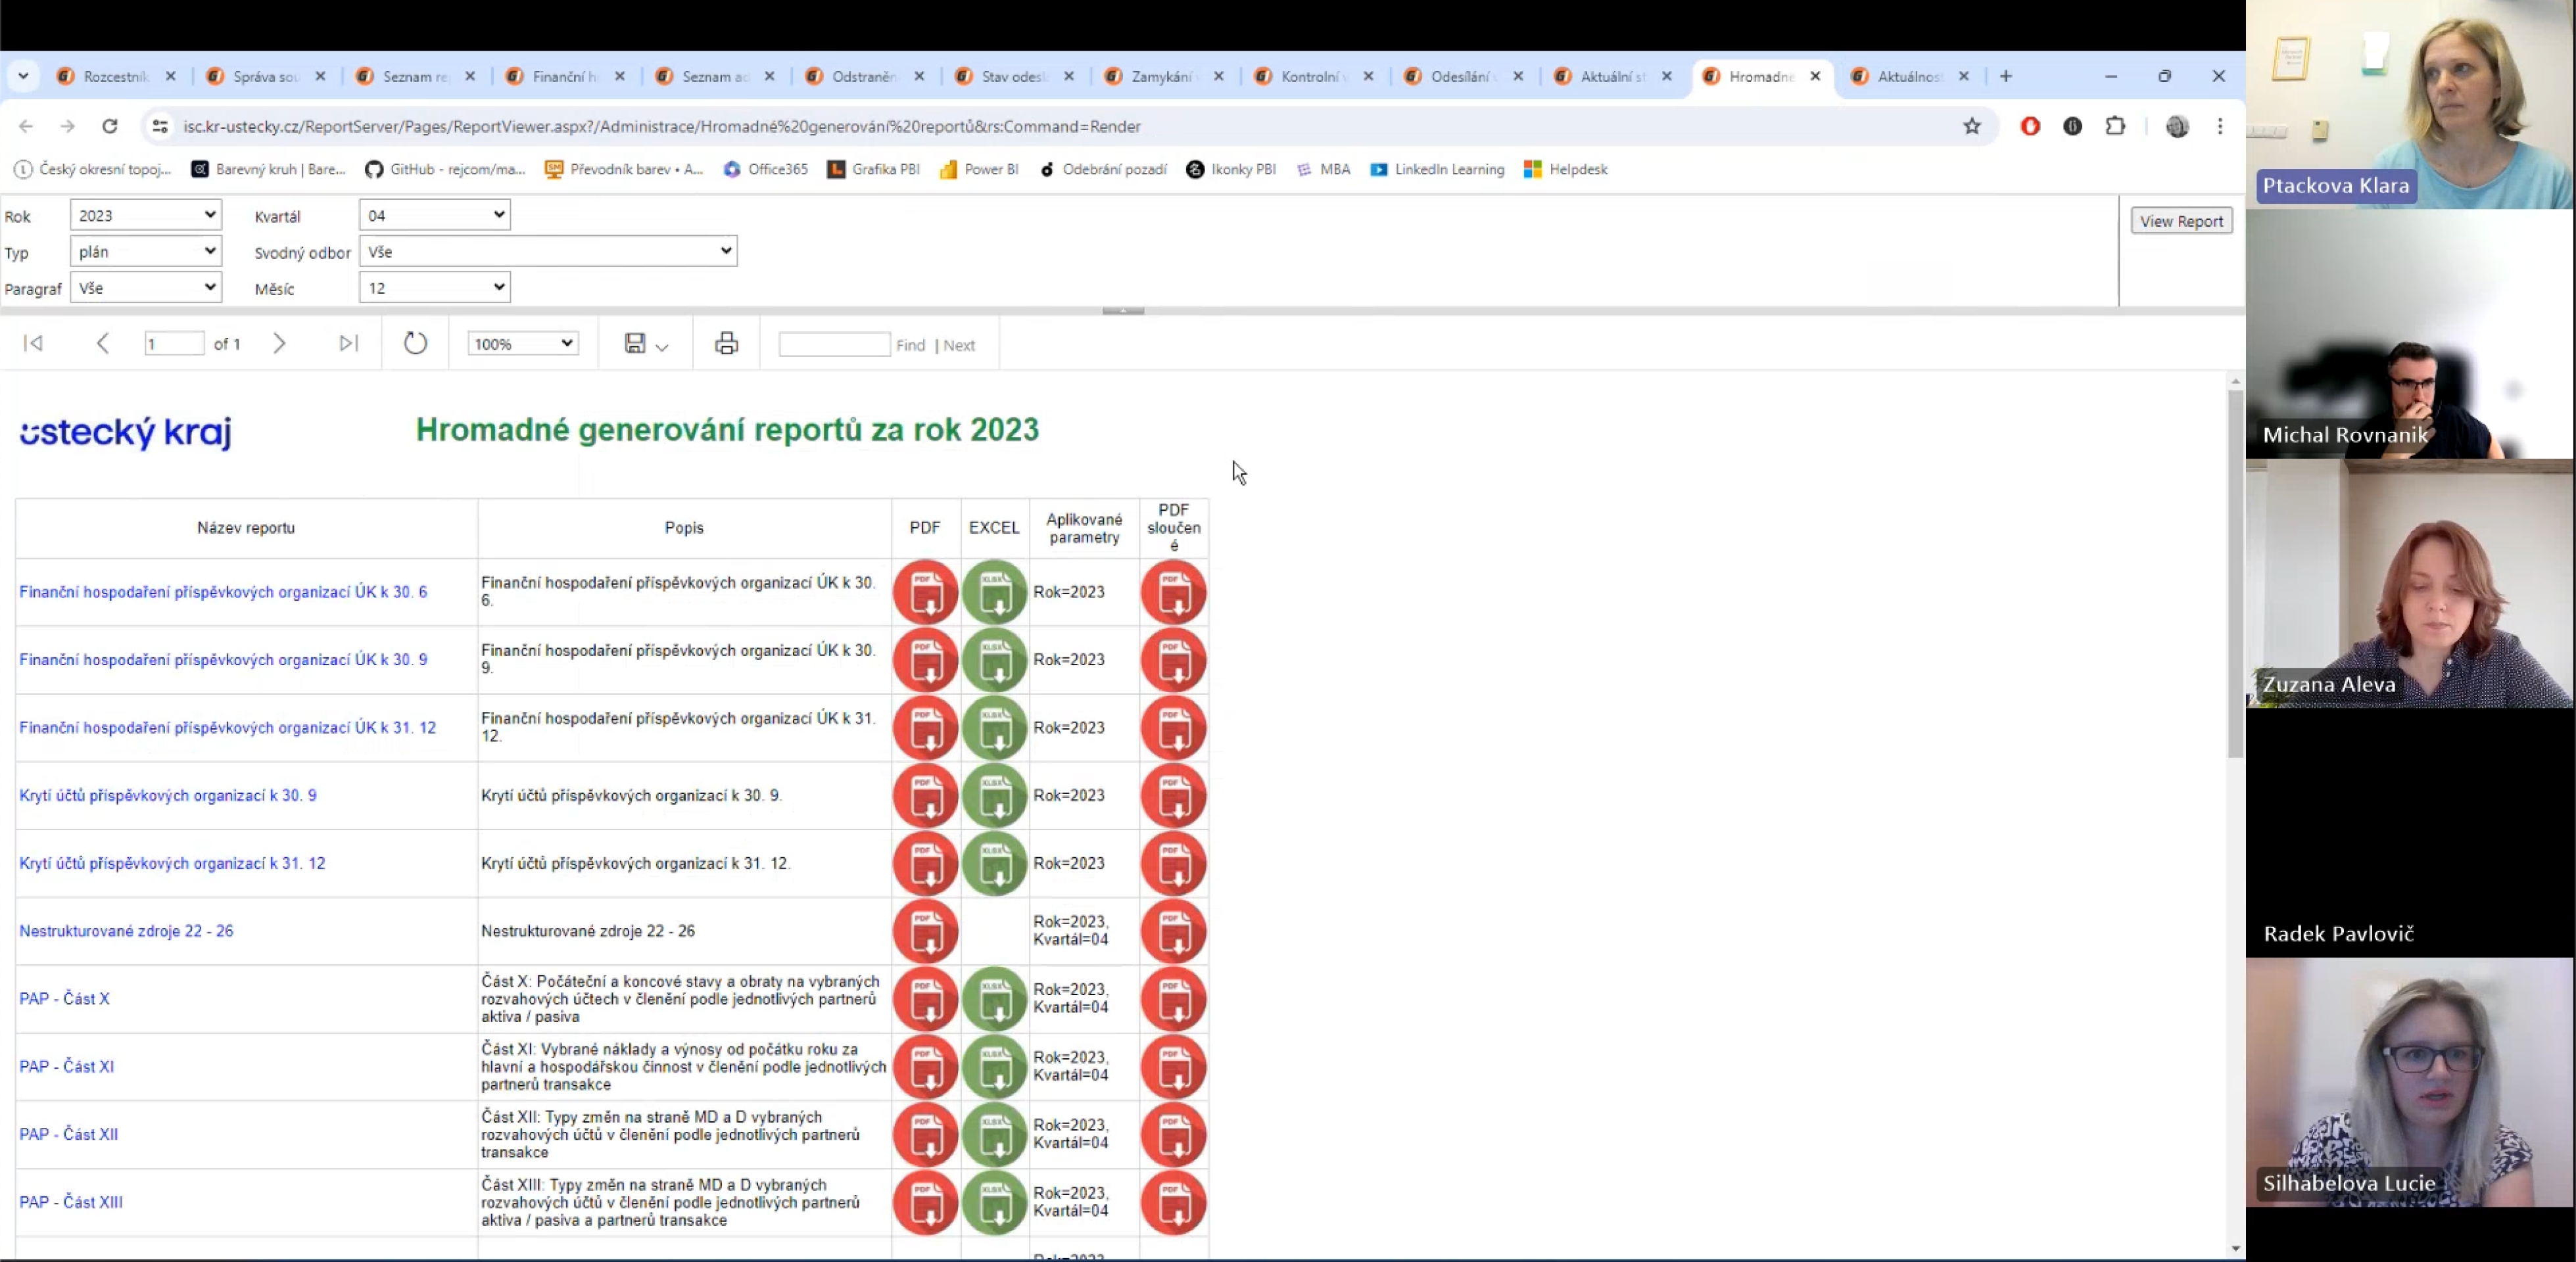The image size is (2576, 1262).
Task: Open the zoom 100% dropdown
Action: (523, 344)
